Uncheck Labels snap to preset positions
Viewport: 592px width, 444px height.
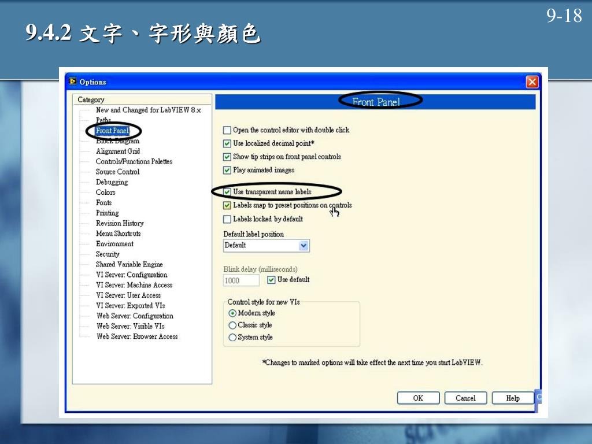pos(227,205)
